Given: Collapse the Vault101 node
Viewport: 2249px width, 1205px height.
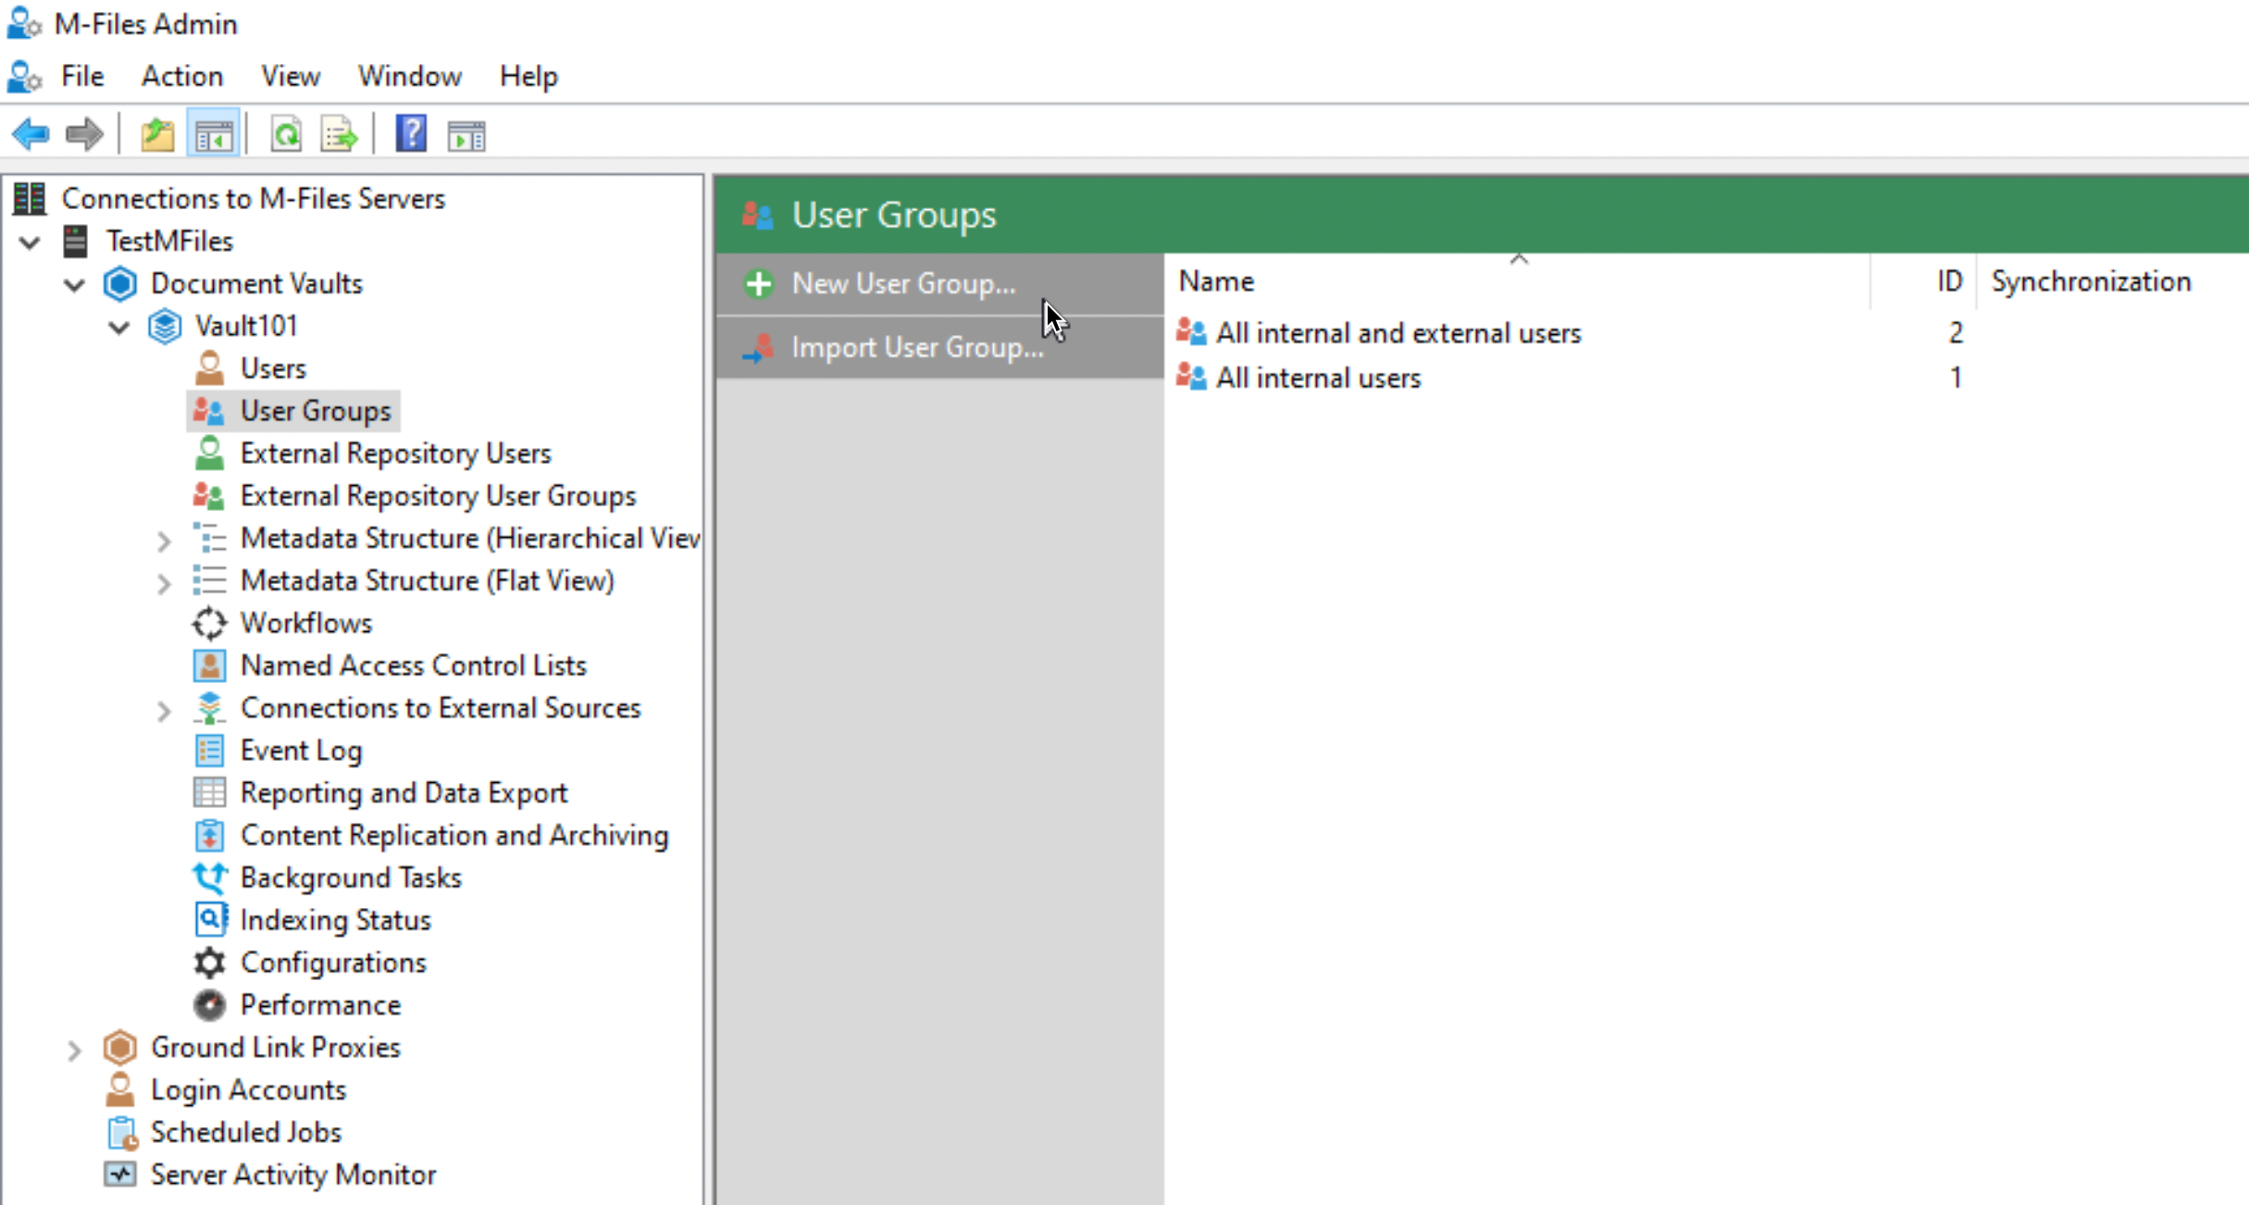Looking at the screenshot, I should click(x=119, y=328).
